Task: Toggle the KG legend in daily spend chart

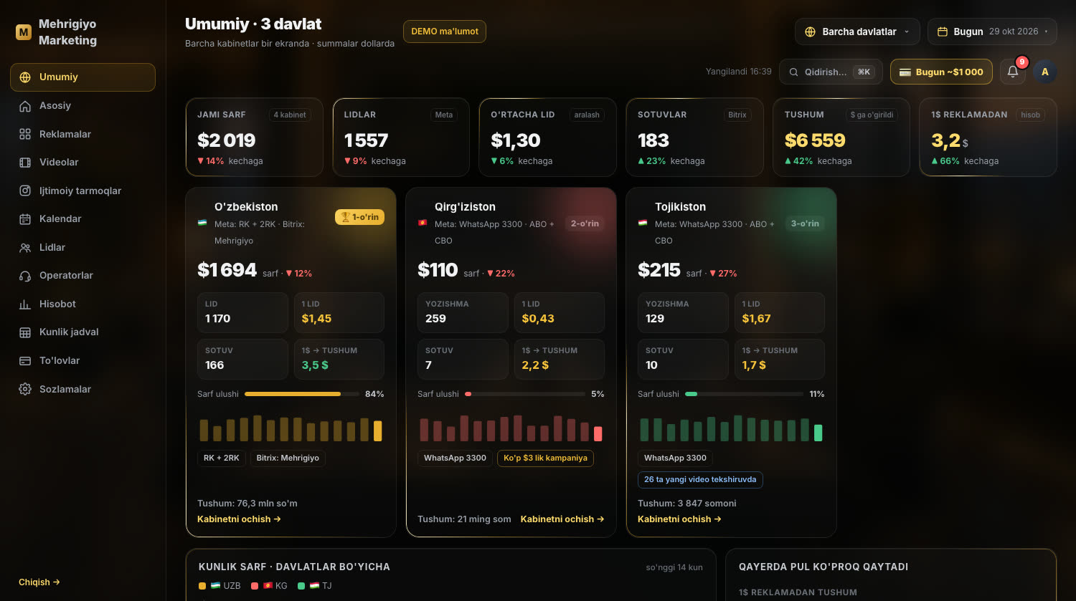Action: [x=269, y=585]
